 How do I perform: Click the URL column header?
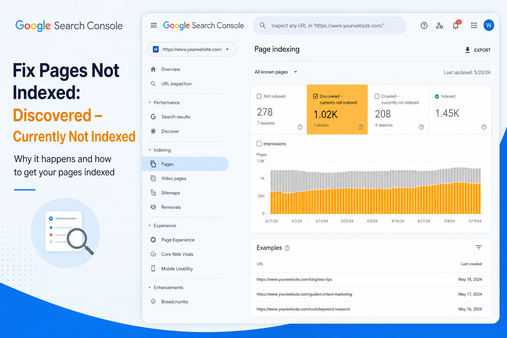point(260,264)
